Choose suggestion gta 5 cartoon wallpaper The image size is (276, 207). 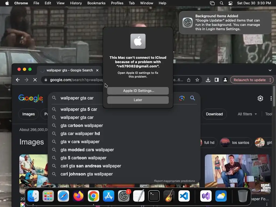coord(84,158)
